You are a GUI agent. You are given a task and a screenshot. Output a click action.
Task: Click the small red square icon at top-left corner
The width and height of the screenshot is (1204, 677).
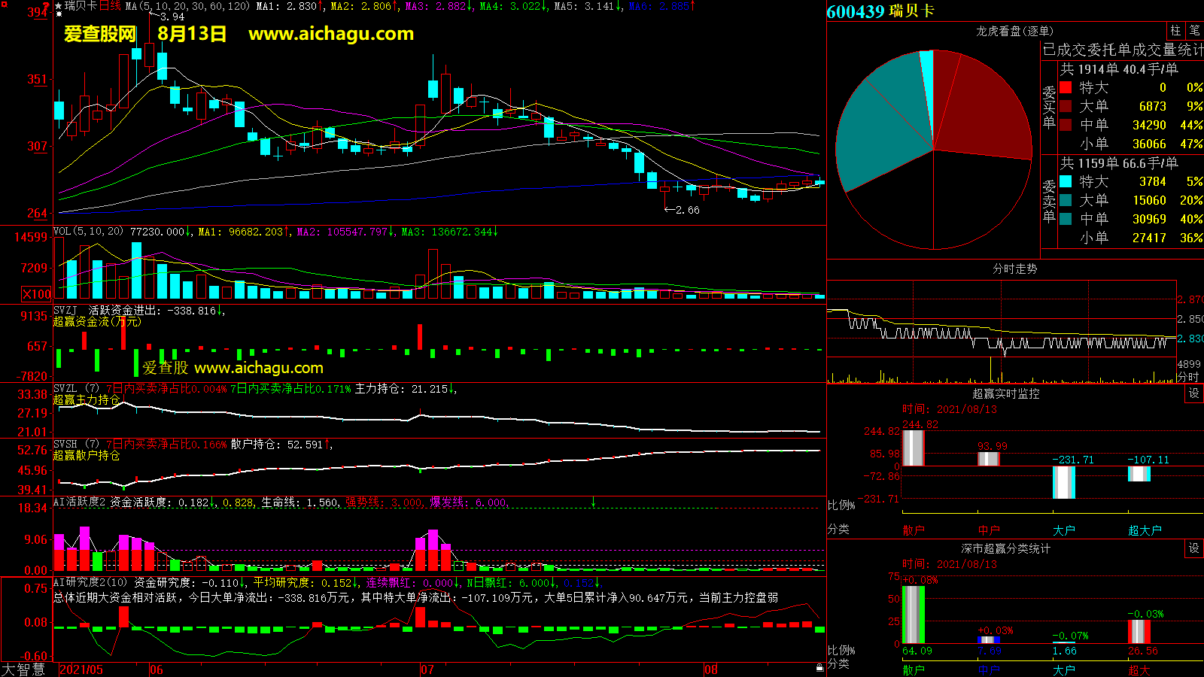point(4,5)
